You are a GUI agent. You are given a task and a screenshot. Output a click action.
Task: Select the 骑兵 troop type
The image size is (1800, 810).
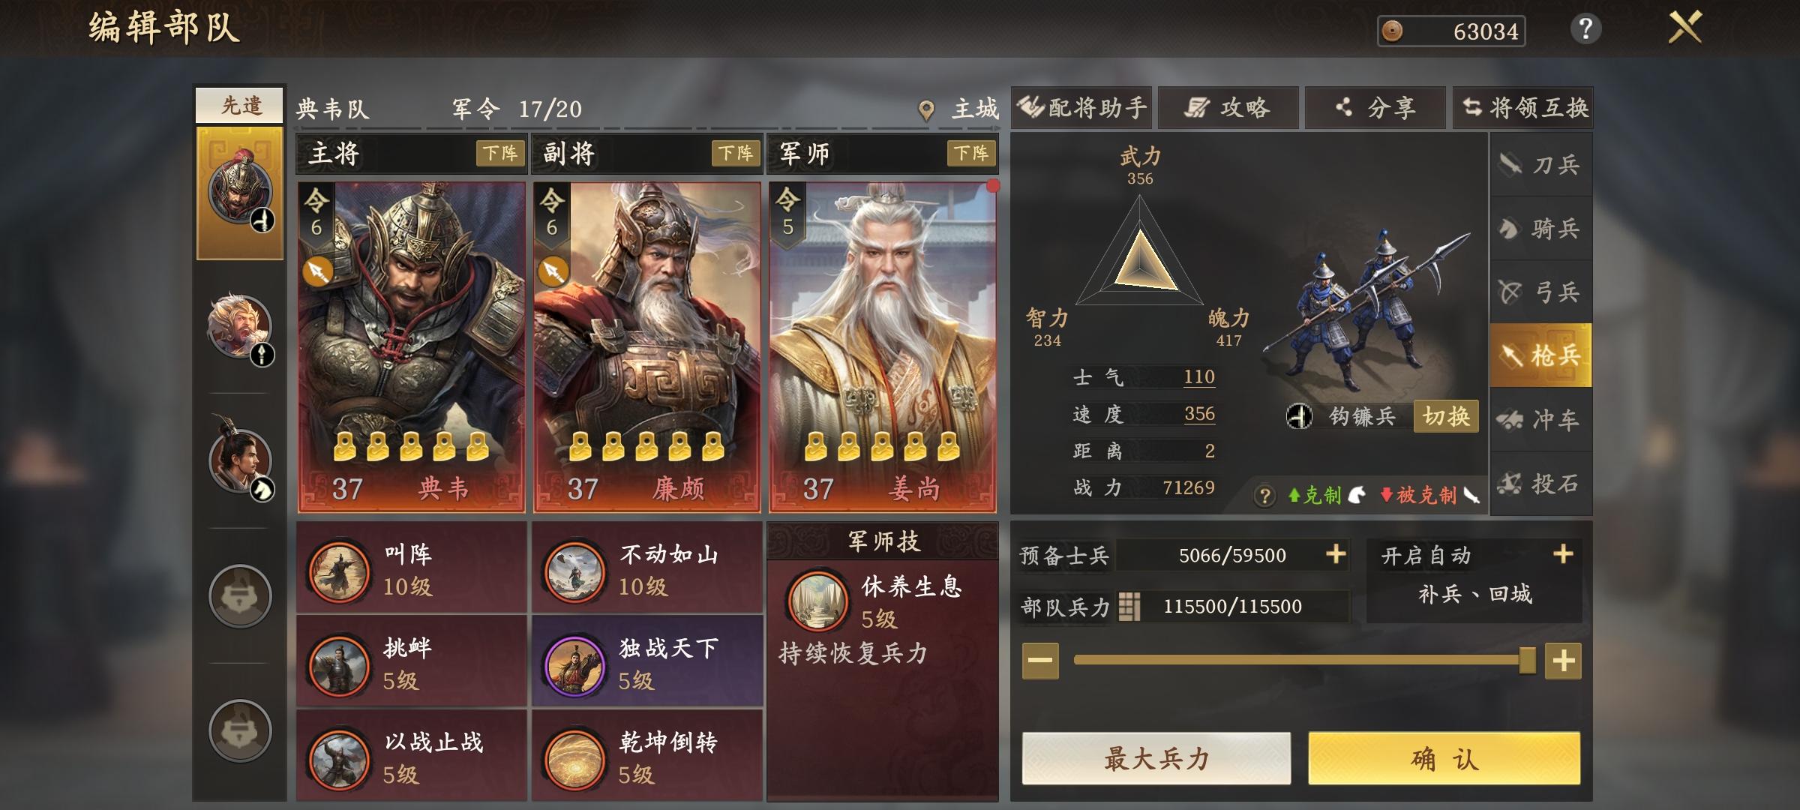click(x=1540, y=228)
